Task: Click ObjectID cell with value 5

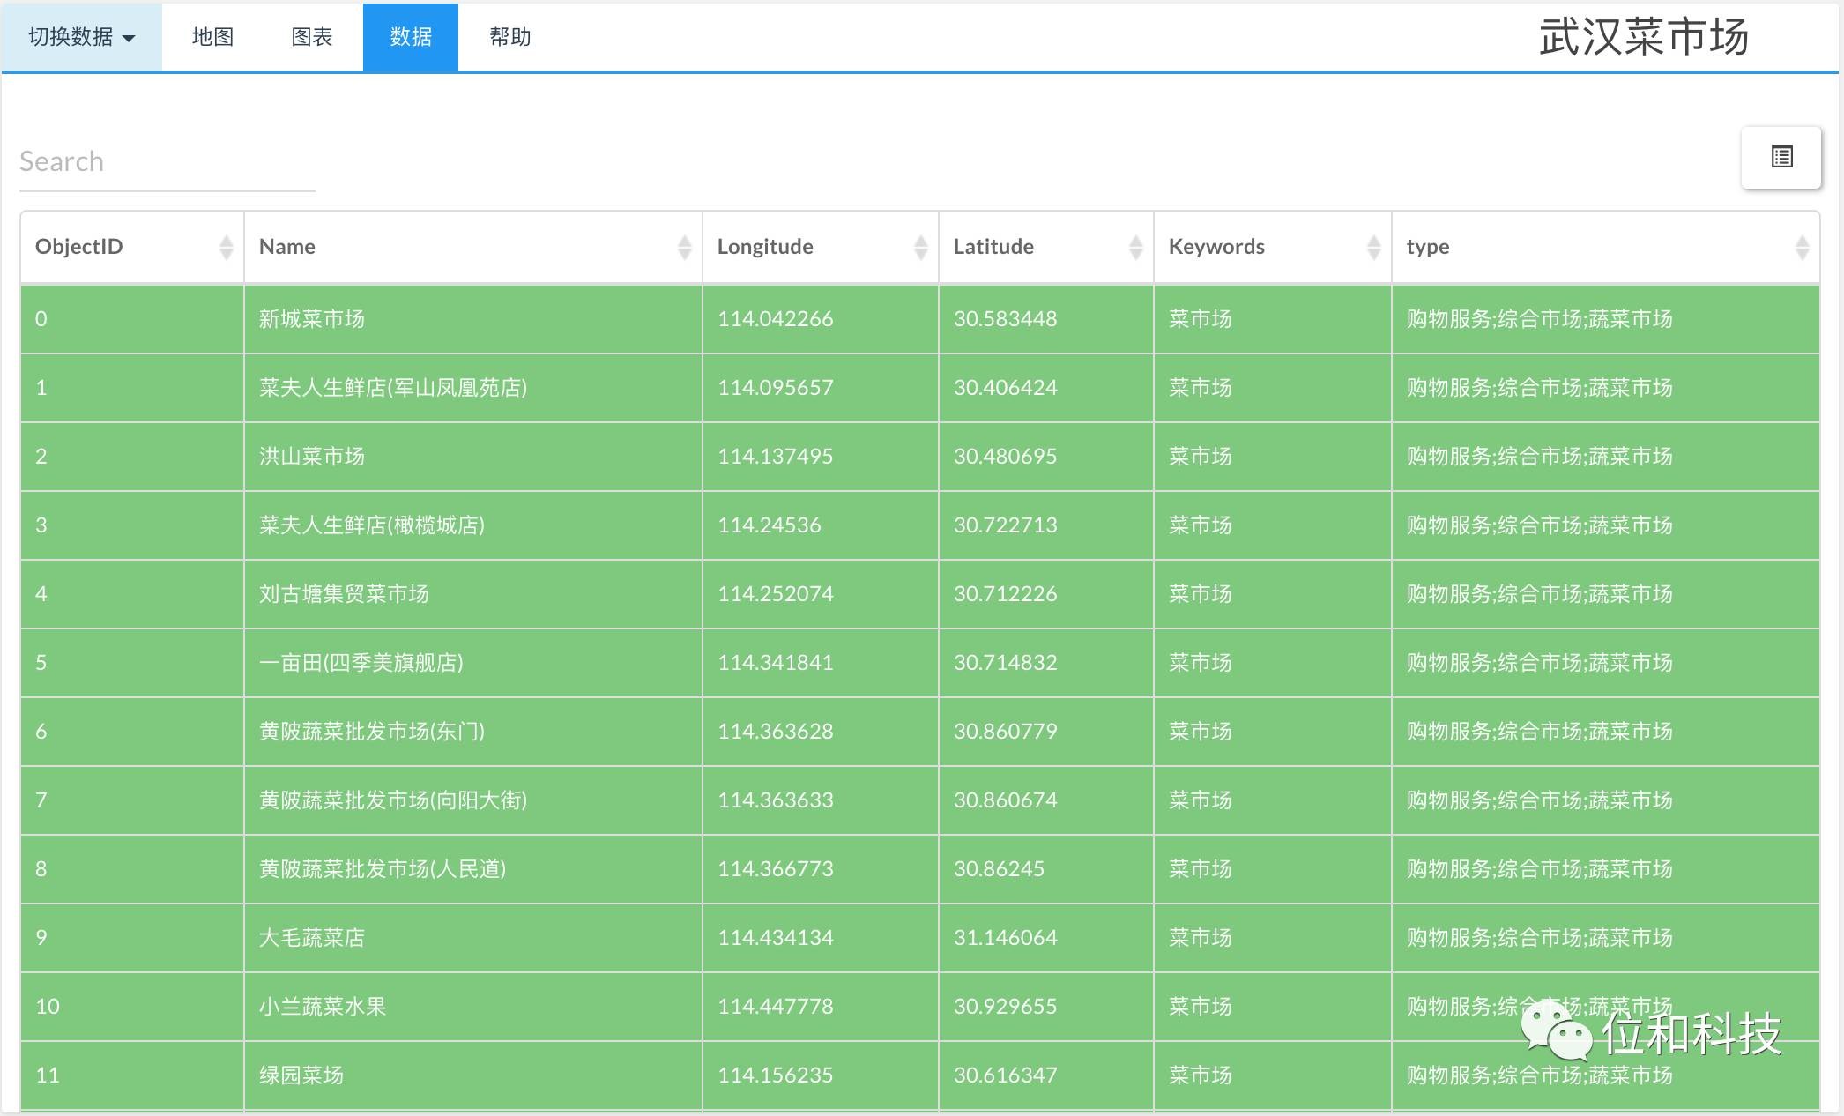Action: pos(132,663)
